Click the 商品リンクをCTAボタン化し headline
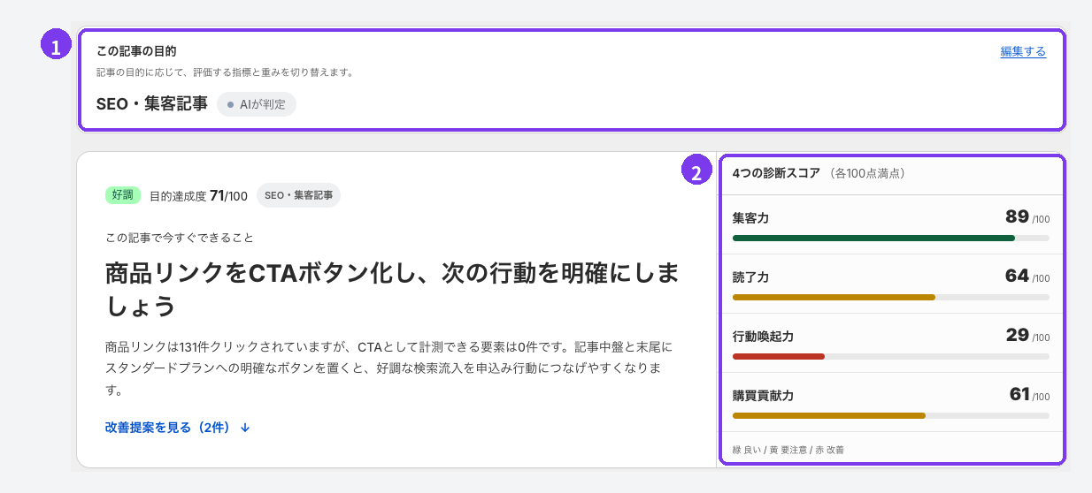The height and width of the screenshot is (493, 1092). (x=392, y=289)
